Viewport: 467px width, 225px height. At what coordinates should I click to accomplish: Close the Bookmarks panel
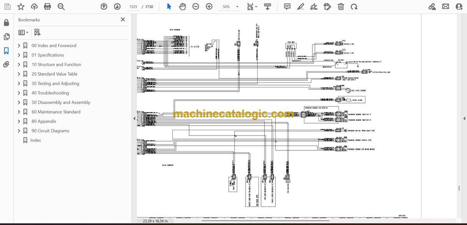(x=123, y=19)
